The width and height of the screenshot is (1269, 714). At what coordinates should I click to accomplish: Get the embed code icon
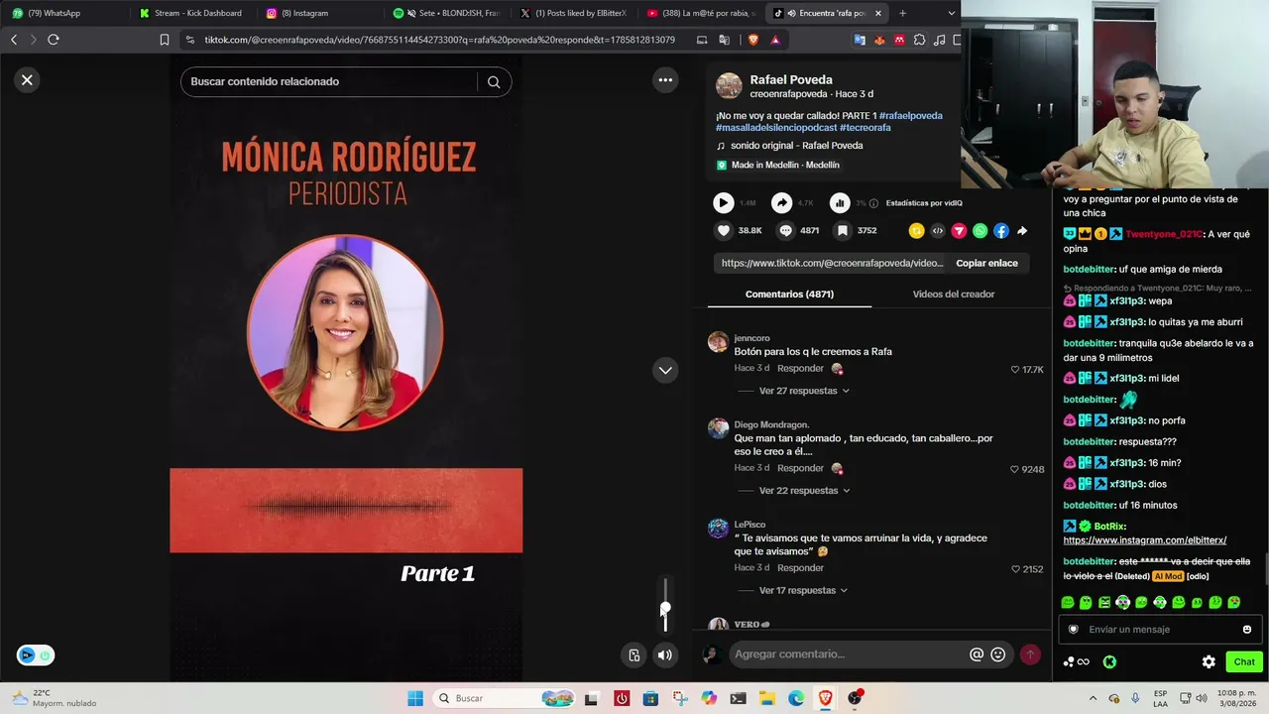(938, 231)
